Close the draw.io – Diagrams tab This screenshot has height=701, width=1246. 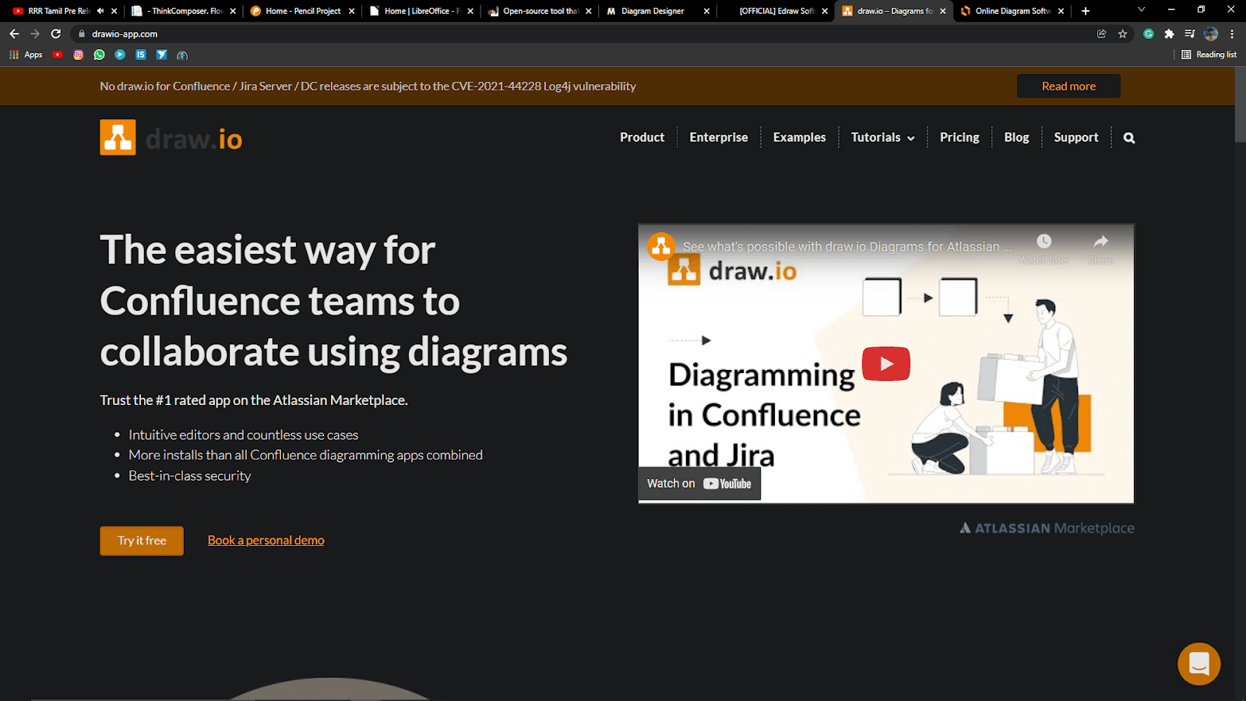pos(943,11)
